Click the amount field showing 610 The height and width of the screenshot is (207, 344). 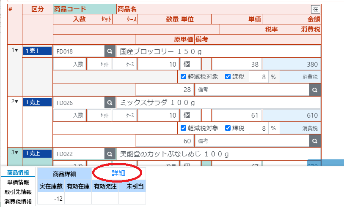[x=292, y=115]
